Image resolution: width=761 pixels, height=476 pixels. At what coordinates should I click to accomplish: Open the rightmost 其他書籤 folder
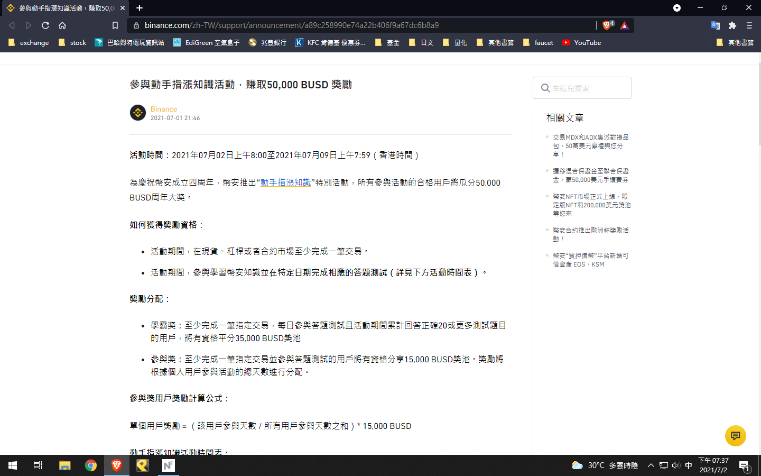pos(735,43)
